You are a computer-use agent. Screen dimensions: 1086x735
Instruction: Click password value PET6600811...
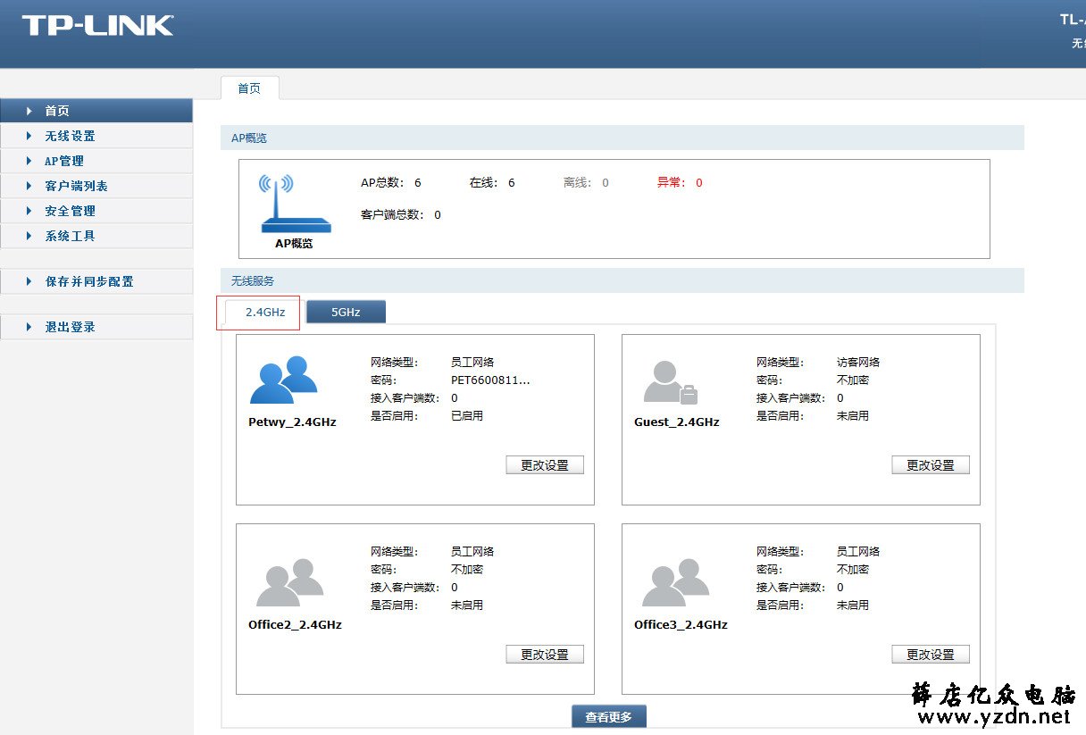(x=490, y=380)
